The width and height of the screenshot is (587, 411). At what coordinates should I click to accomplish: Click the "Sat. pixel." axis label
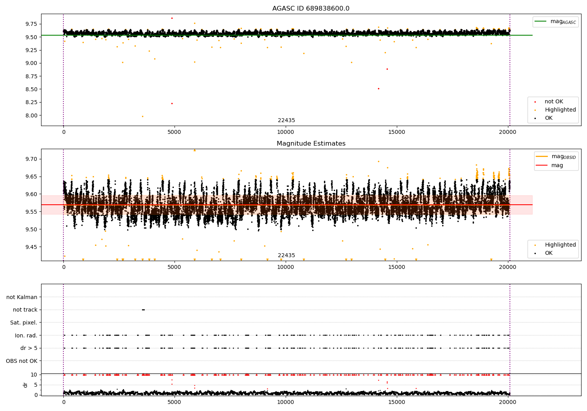(x=24, y=323)
